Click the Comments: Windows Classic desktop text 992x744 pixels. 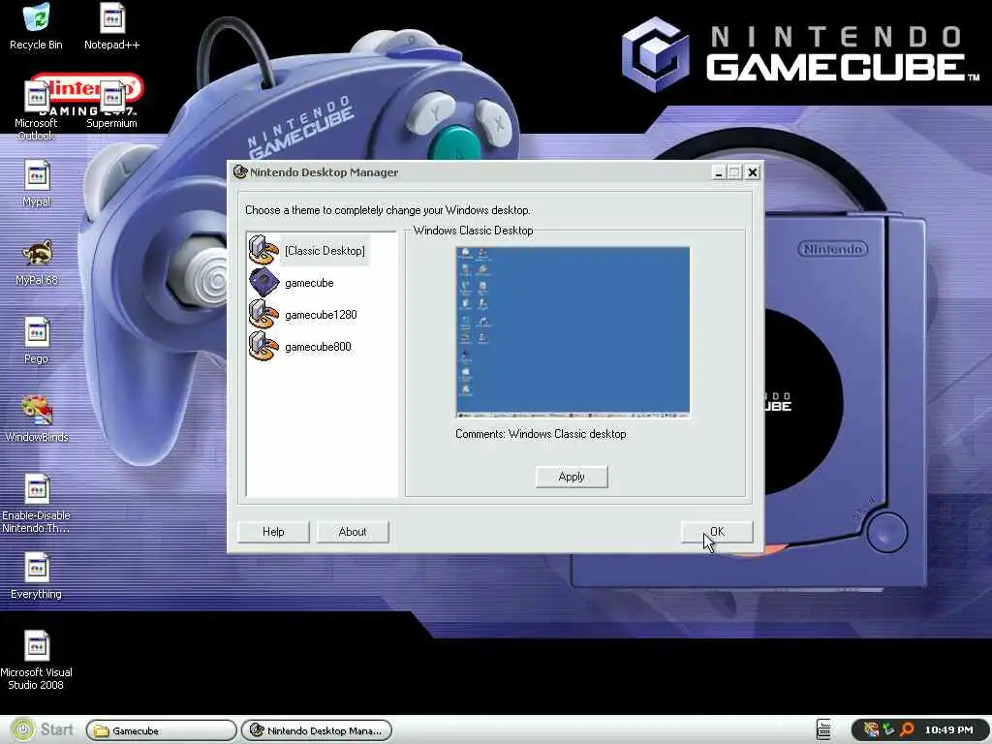[541, 434]
